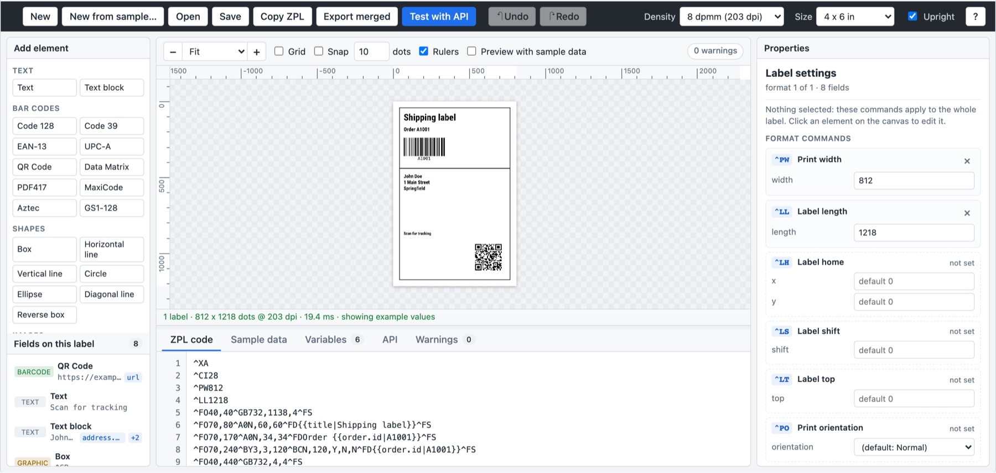This screenshot has width=996, height=473.
Task: Open the Density dropdown
Action: pos(732,17)
